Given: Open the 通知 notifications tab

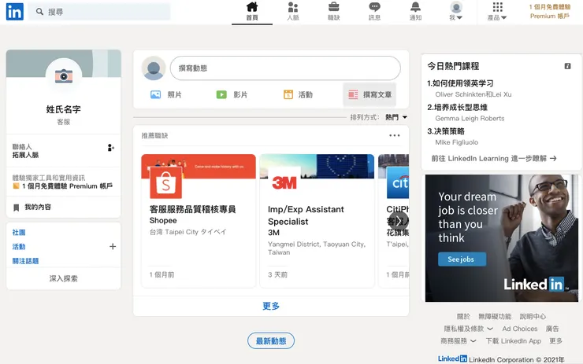Looking at the screenshot, I should [415, 11].
